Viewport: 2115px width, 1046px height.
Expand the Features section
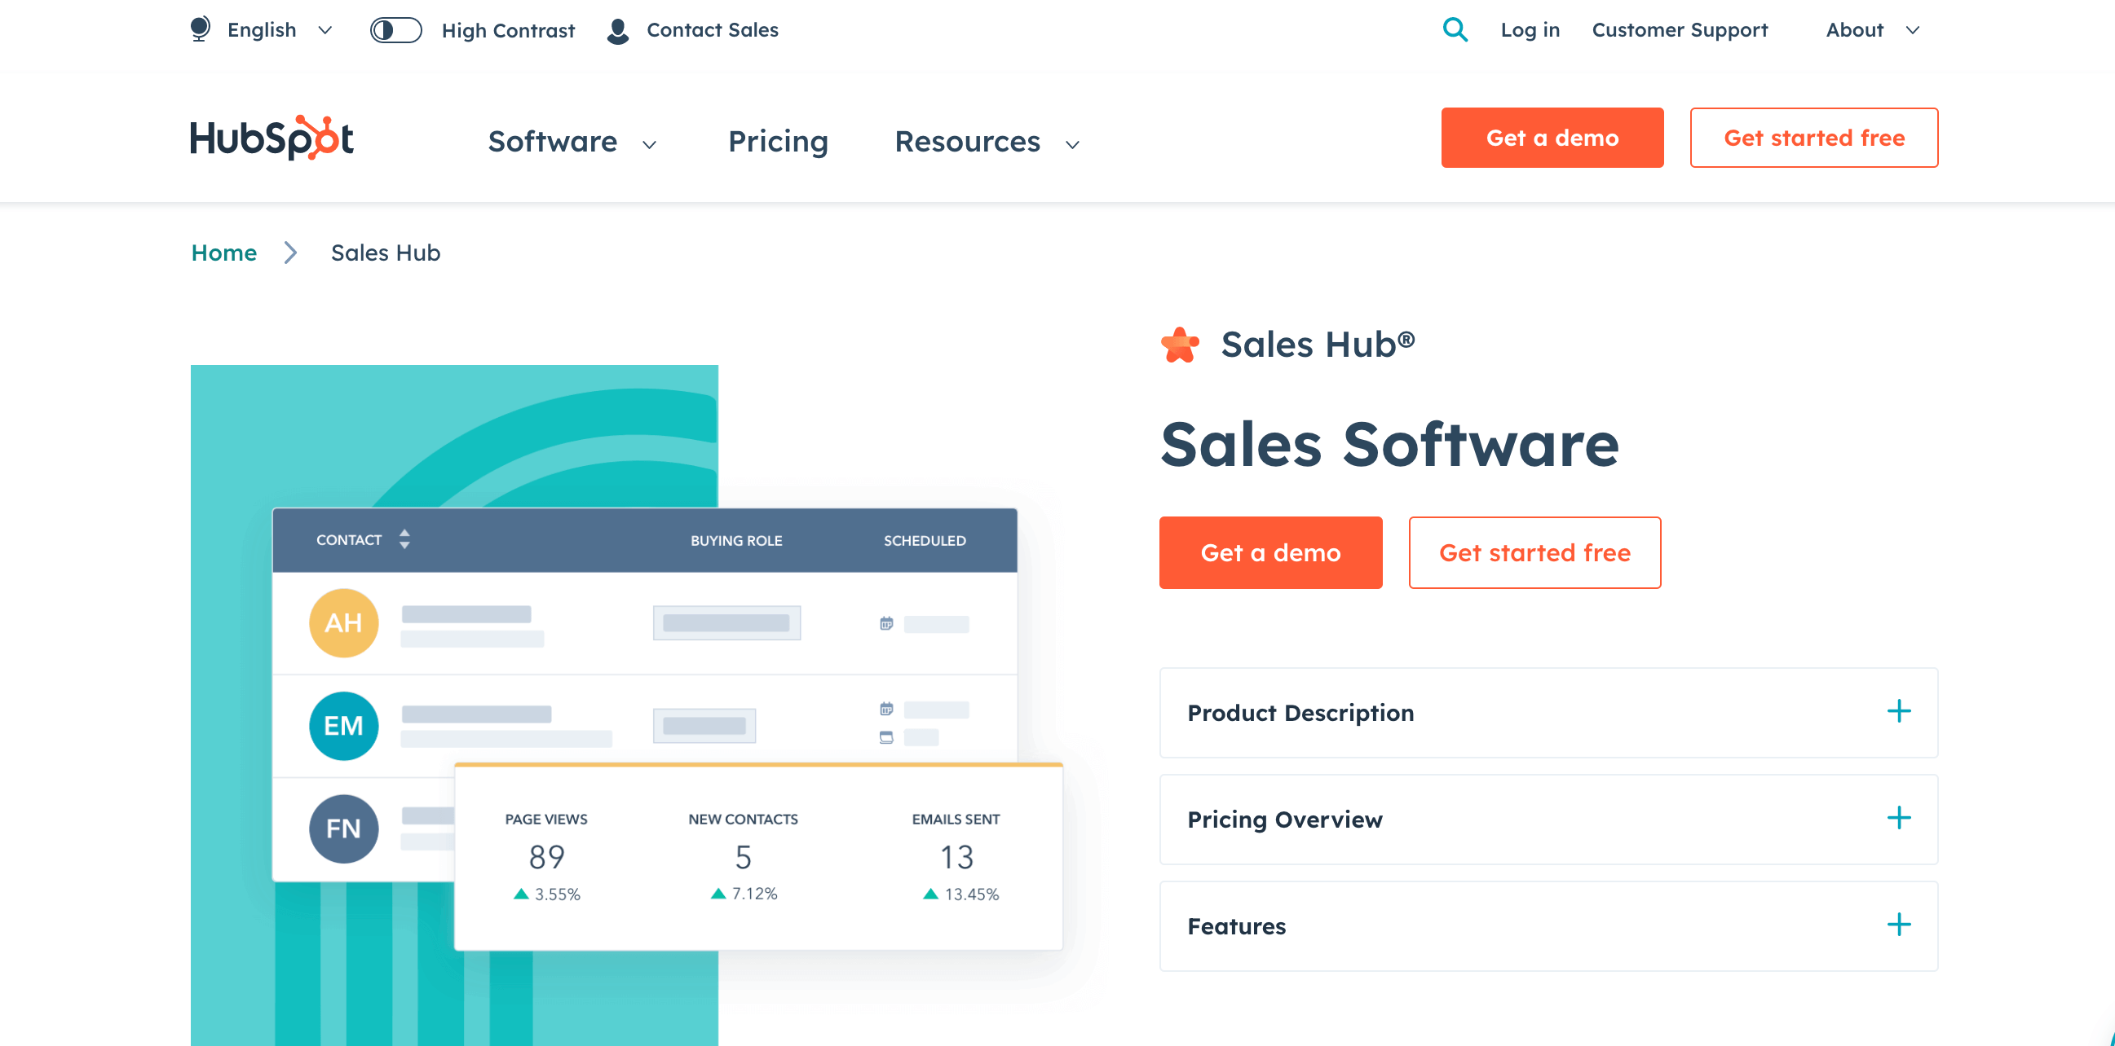1548,925
